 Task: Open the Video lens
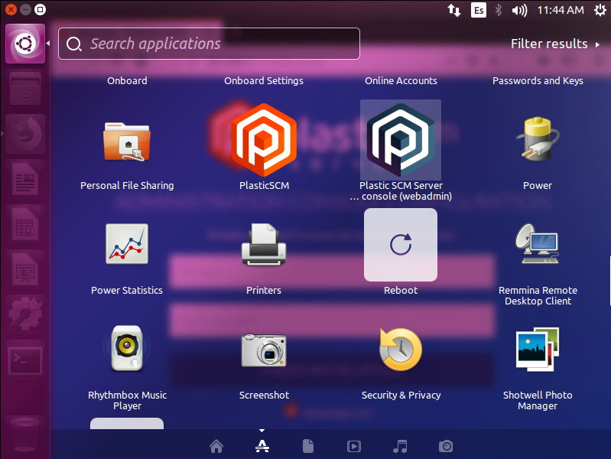coord(354,446)
